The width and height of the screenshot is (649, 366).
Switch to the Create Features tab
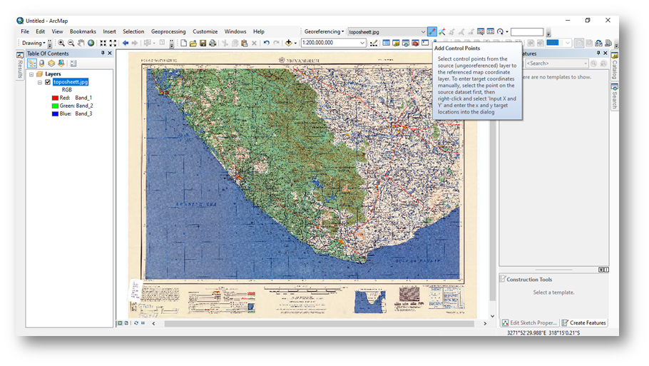tap(584, 322)
